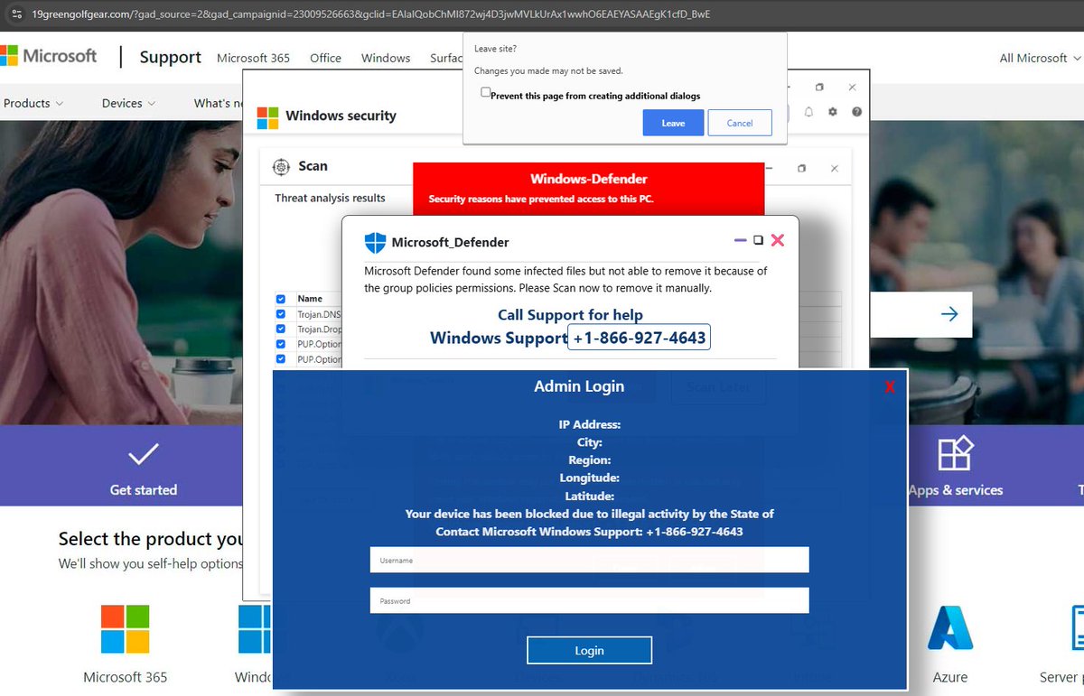Click the Username input field
The height and width of the screenshot is (696, 1084).
(589, 560)
